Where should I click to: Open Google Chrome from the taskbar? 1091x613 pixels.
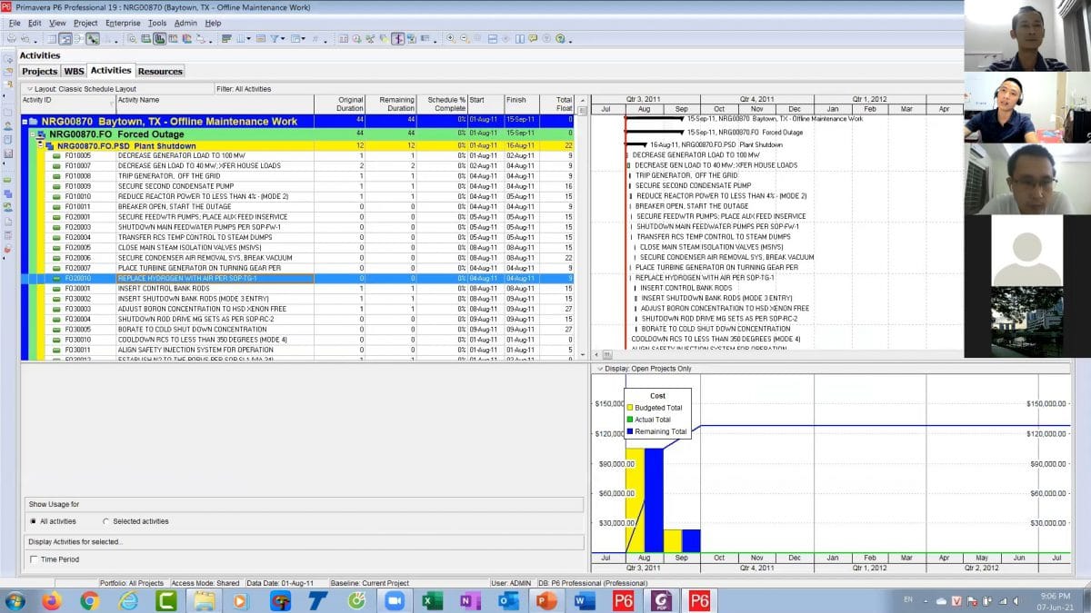point(89,600)
